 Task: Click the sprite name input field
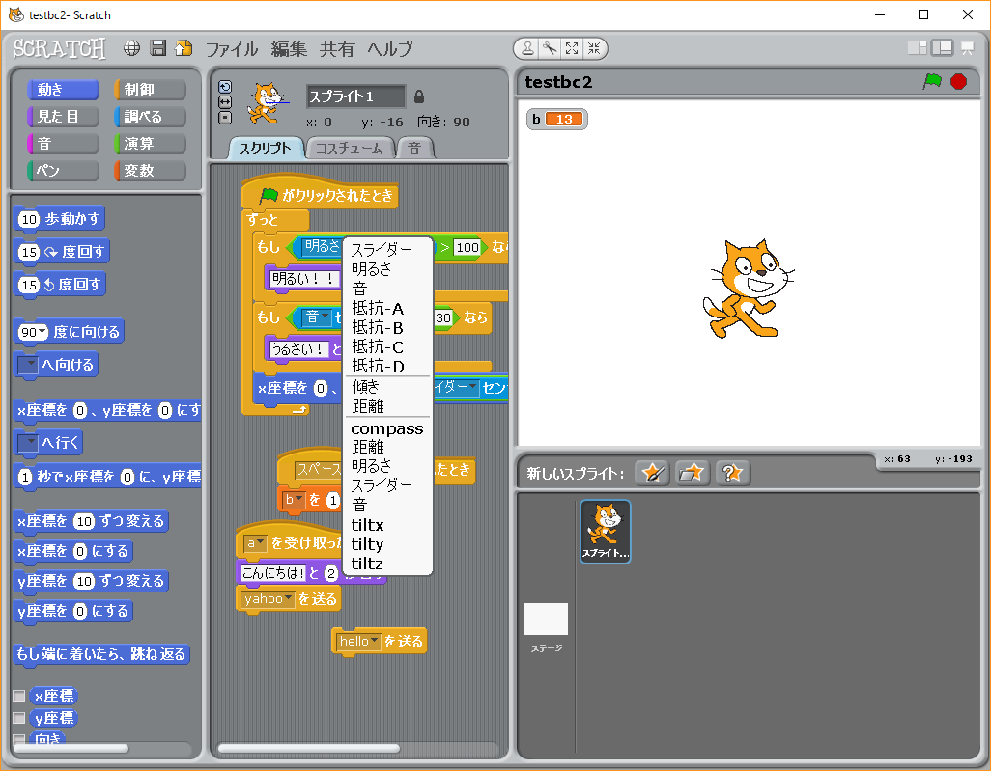[x=355, y=96]
